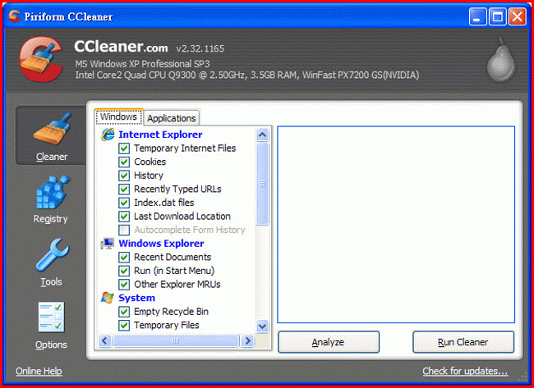The width and height of the screenshot is (534, 388).
Task: Click the Internet Explorer category icon
Action: (108, 135)
